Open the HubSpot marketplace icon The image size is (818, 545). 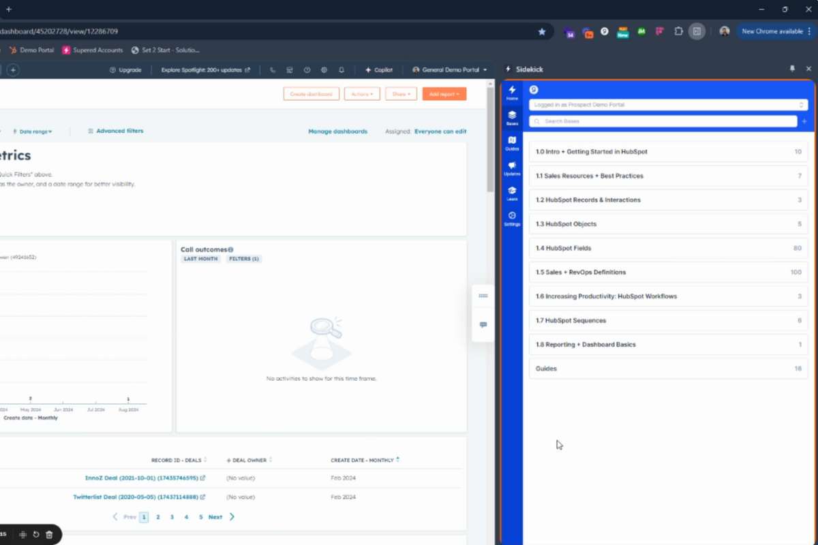(x=290, y=69)
